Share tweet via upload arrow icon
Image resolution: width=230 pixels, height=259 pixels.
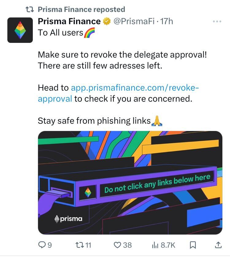click(x=218, y=245)
